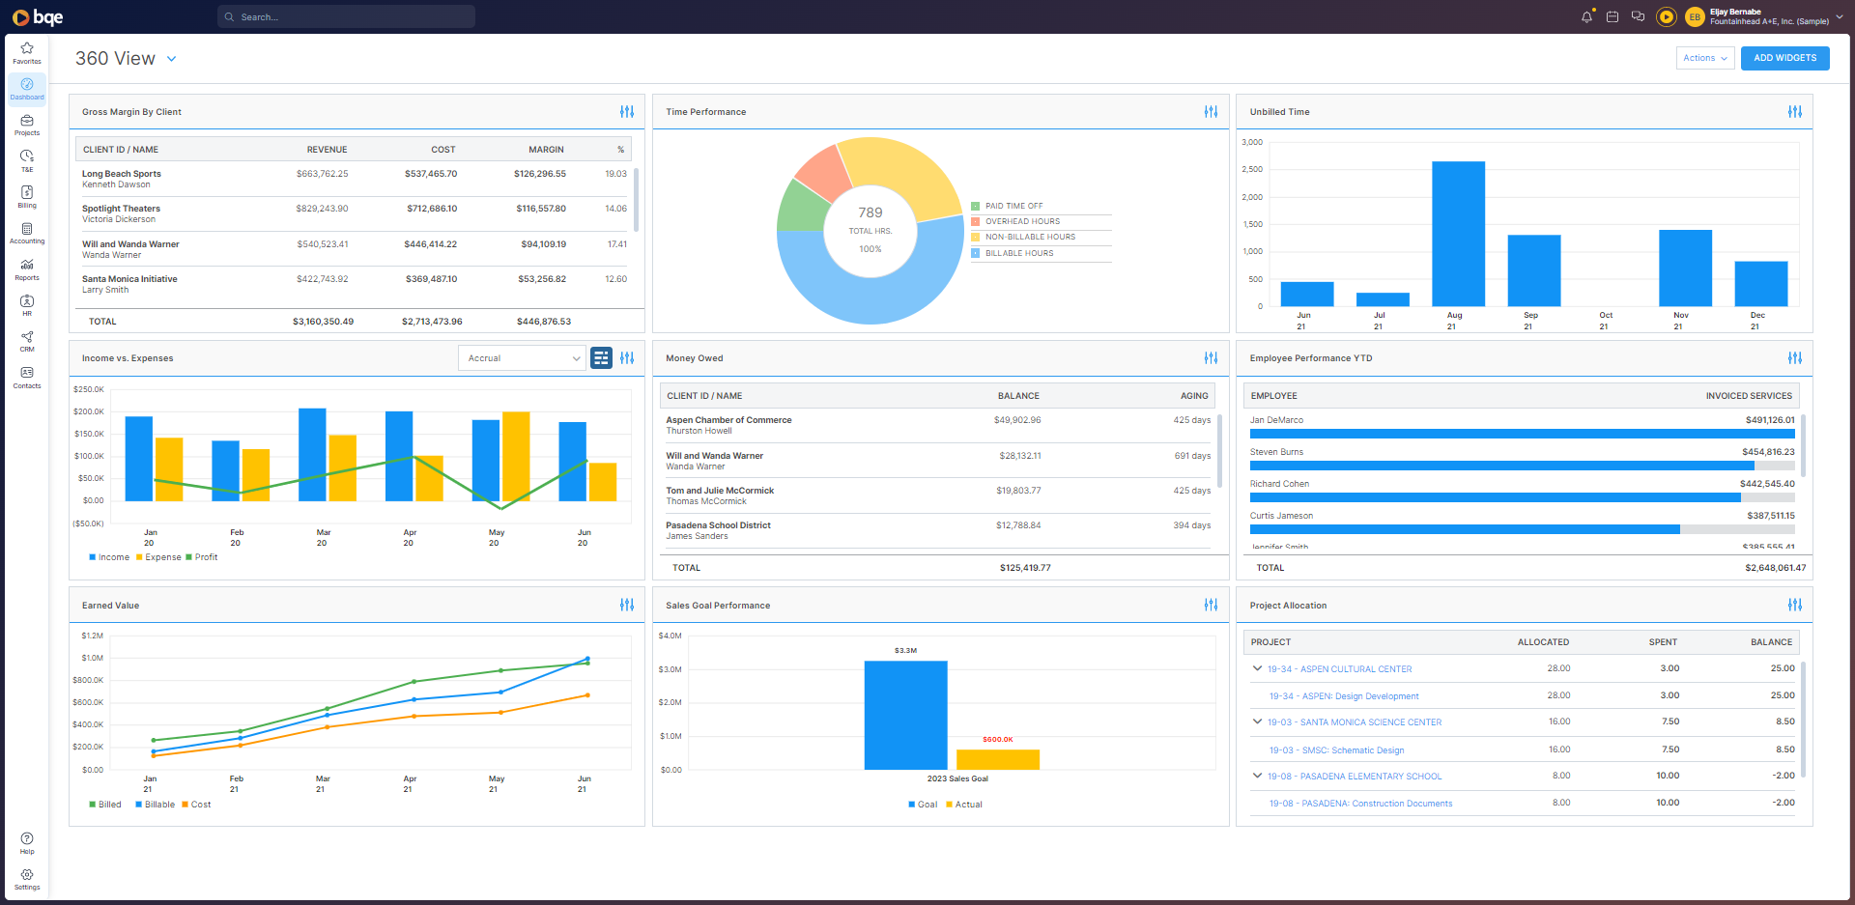The width and height of the screenshot is (1855, 905).
Task: Open the 360 View dropdown
Action: click(x=171, y=58)
